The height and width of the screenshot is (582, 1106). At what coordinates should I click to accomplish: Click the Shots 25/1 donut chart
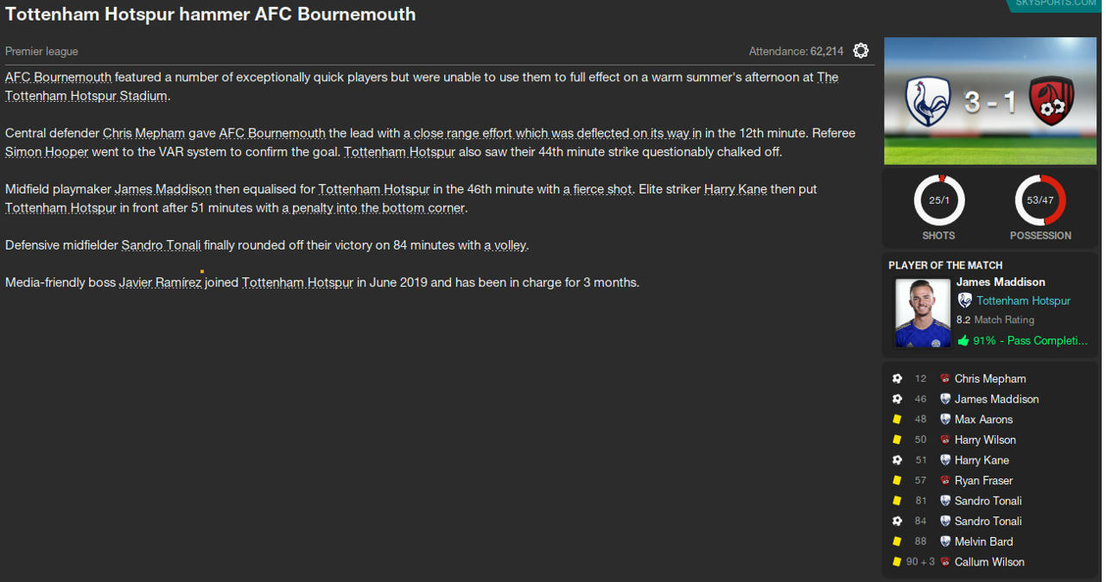coord(938,200)
